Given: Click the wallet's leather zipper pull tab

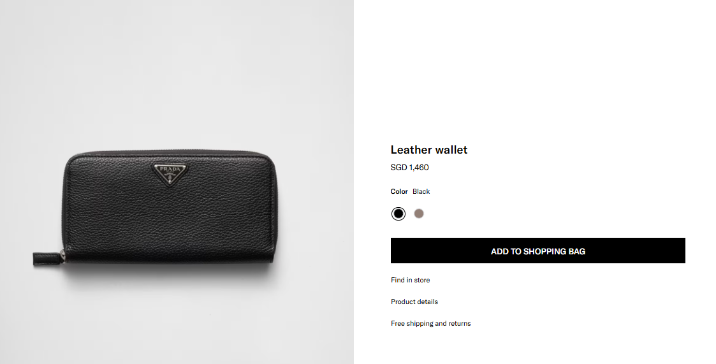Looking at the screenshot, I should [x=46, y=259].
